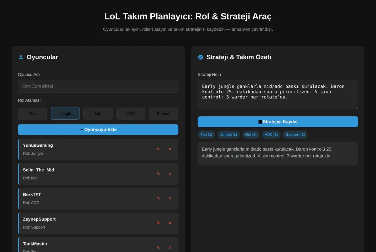Click the Oyuncular panel heading

tap(42, 57)
